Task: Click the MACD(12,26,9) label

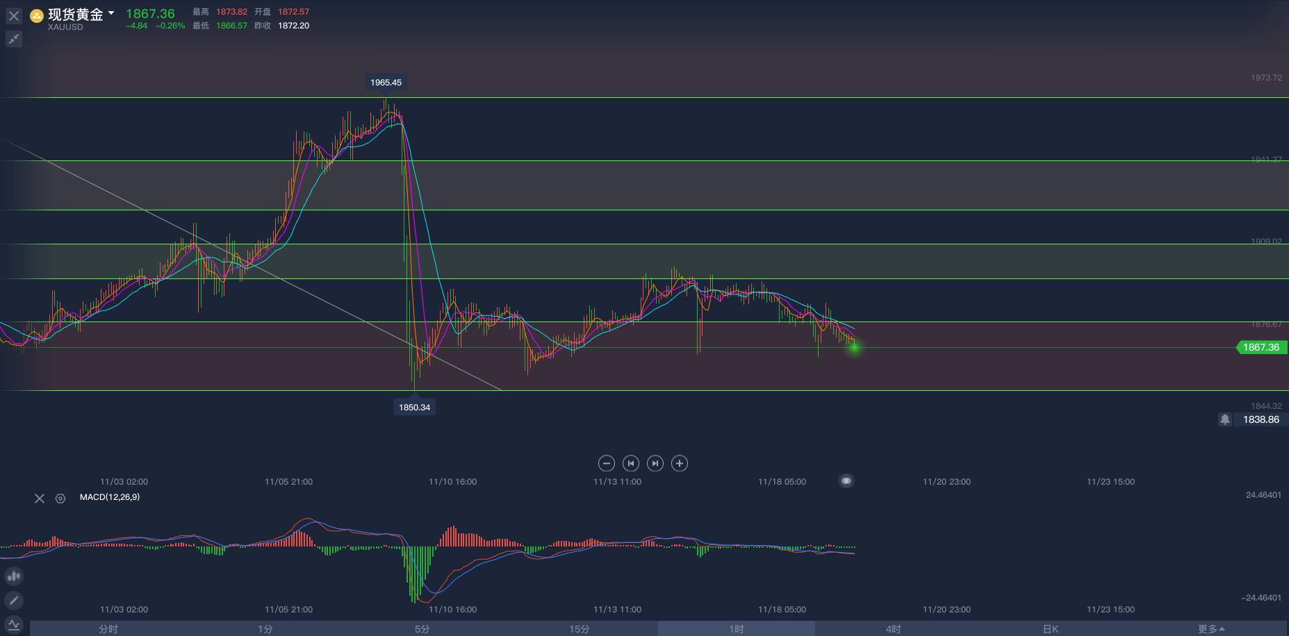Action: pyautogui.click(x=110, y=497)
